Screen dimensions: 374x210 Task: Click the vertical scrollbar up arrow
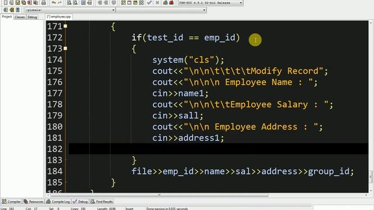pos(371,22)
